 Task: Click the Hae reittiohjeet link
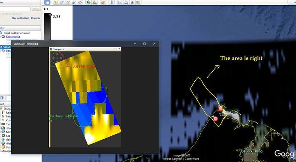click(x=21, y=18)
